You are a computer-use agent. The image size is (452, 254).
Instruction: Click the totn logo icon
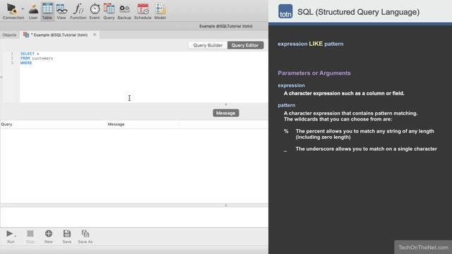click(x=285, y=11)
